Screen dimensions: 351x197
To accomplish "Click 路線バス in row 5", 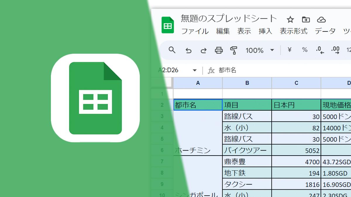I will click(x=247, y=139).
